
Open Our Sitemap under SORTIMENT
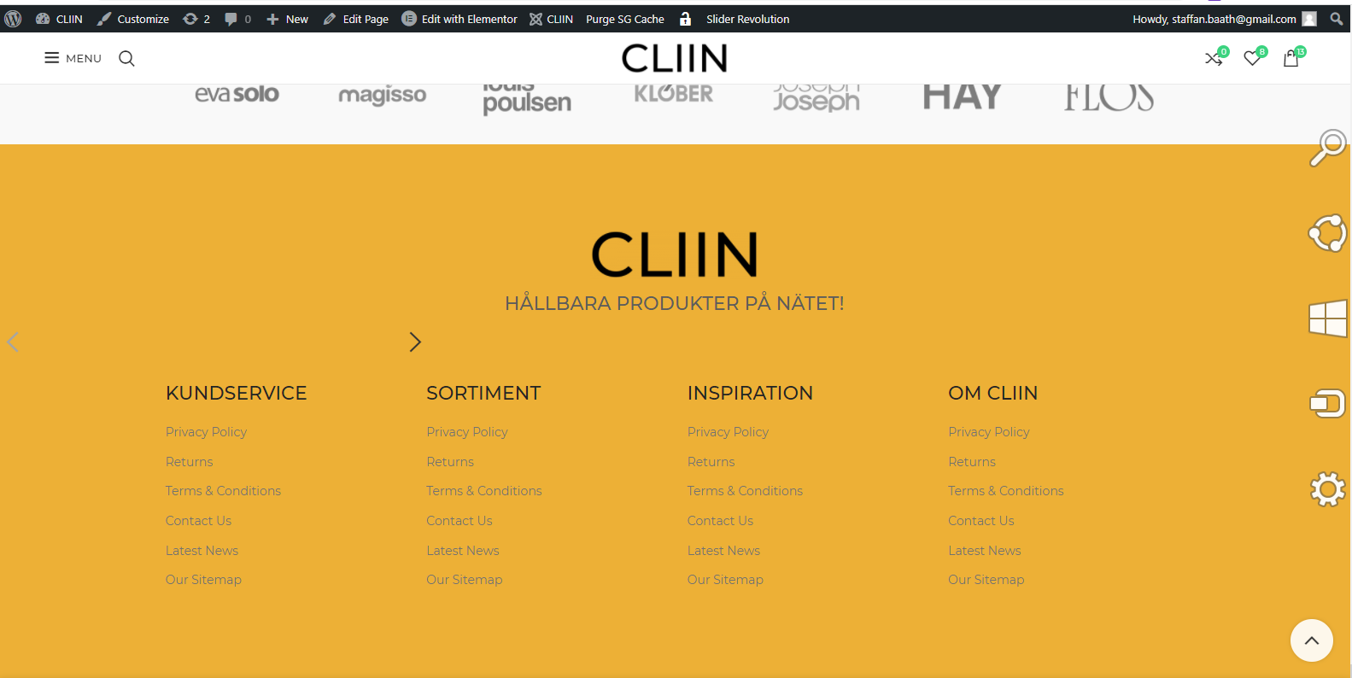point(465,580)
